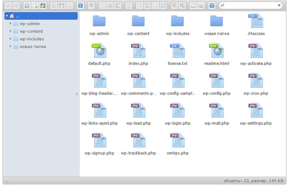Select the wp-signup.php file

(99, 140)
